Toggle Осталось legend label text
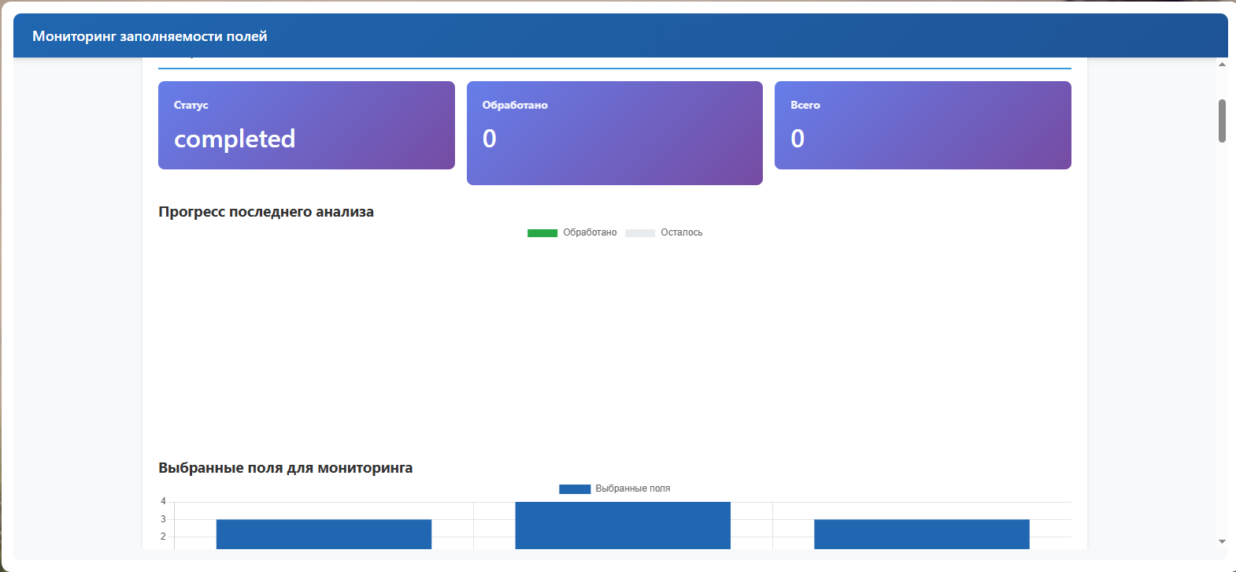The width and height of the screenshot is (1236, 572). click(x=682, y=232)
